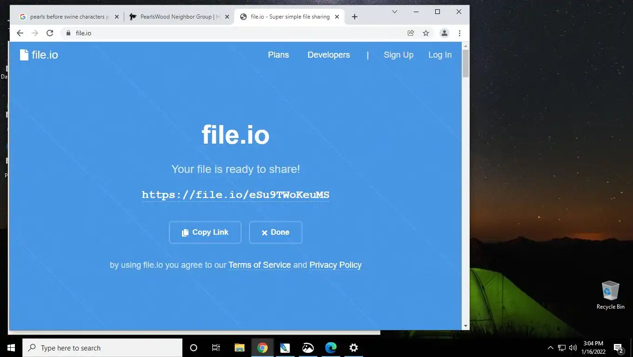View site information padlock icon
This screenshot has width=633, height=357.
tap(68, 33)
